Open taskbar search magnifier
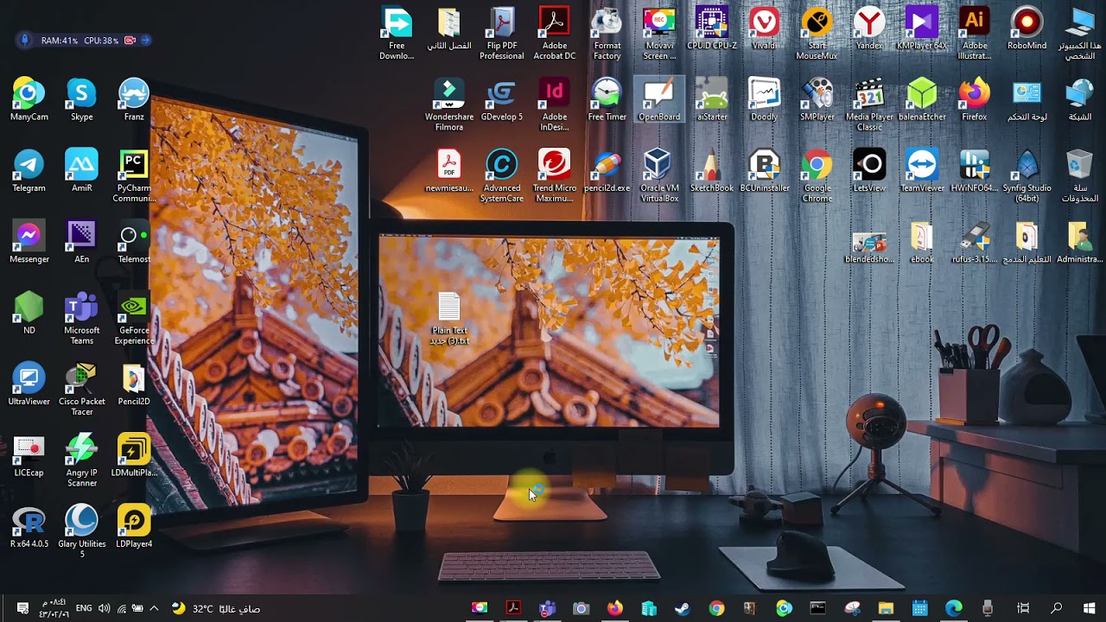1106x622 pixels. click(1056, 608)
